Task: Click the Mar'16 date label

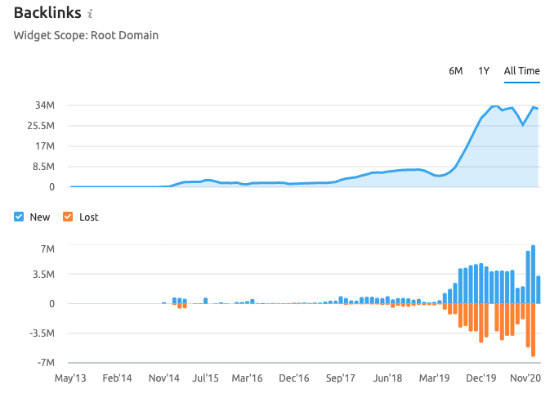Action: (247, 378)
